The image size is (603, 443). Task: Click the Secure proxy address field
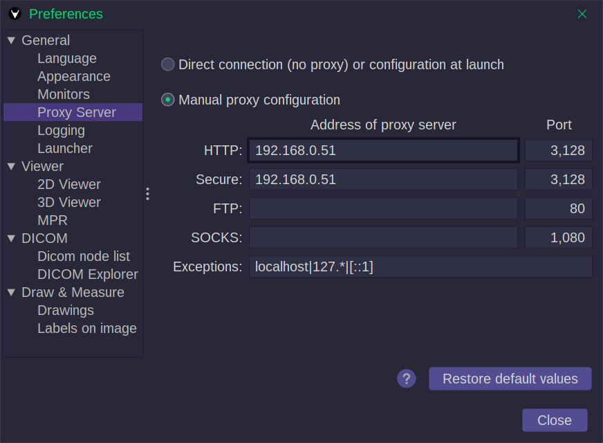pos(383,179)
